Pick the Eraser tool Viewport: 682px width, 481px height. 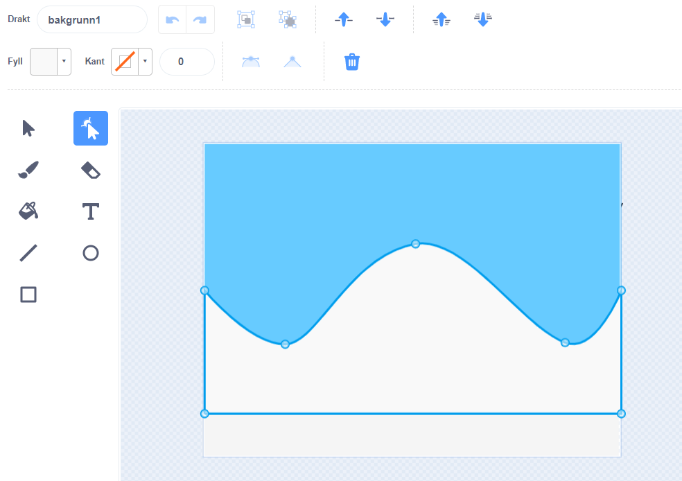click(x=91, y=170)
